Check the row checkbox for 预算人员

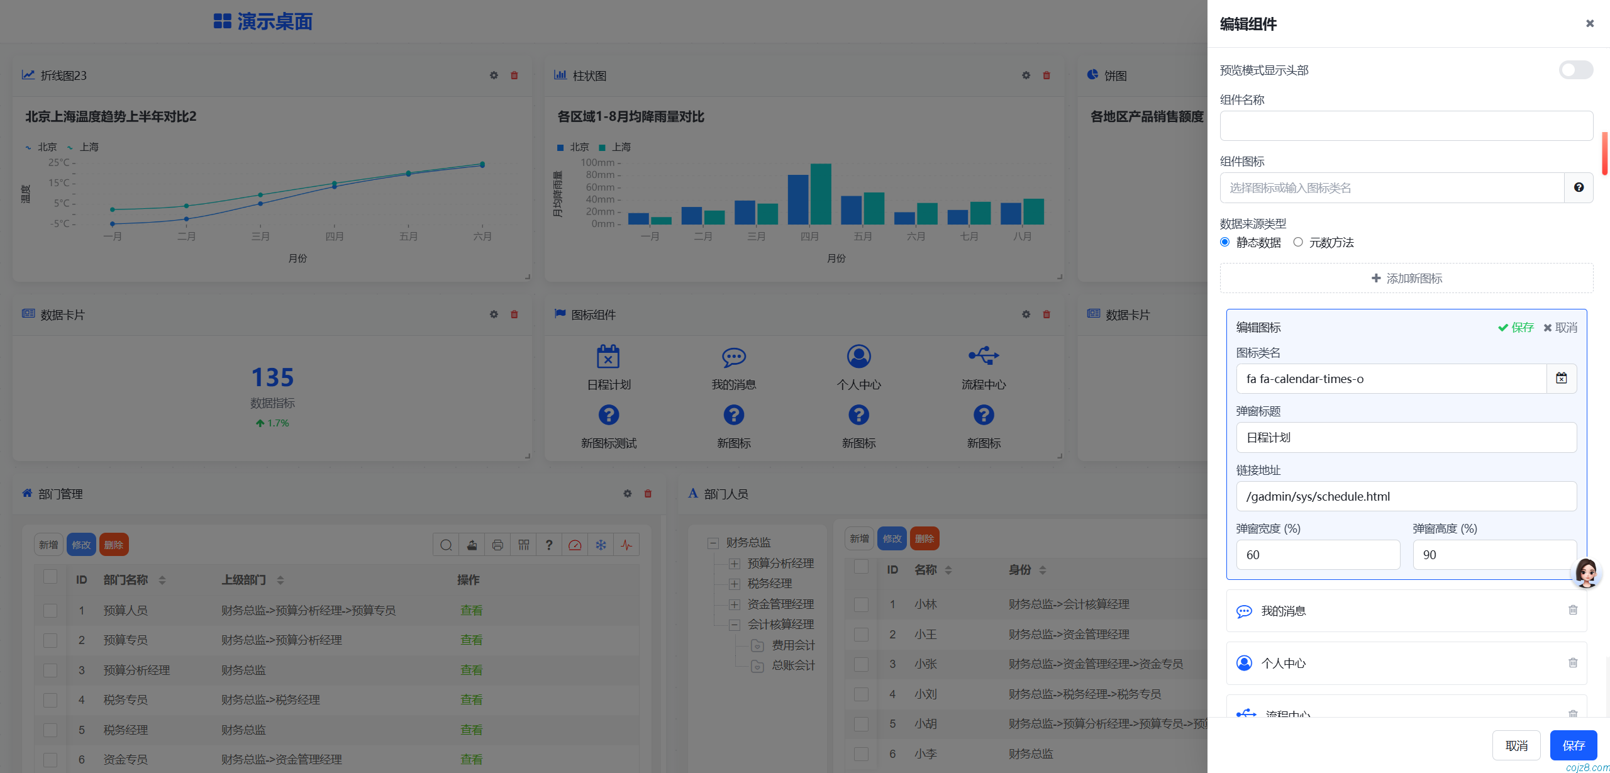click(50, 610)
